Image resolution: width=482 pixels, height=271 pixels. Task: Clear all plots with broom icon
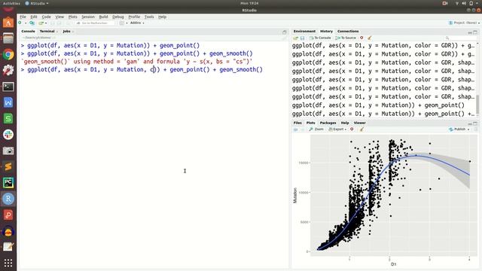pyautogui.click(x=361, y=129)
